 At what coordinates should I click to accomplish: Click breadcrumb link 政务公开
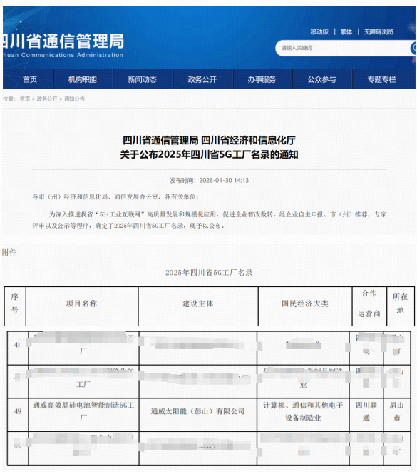(47, 99)
